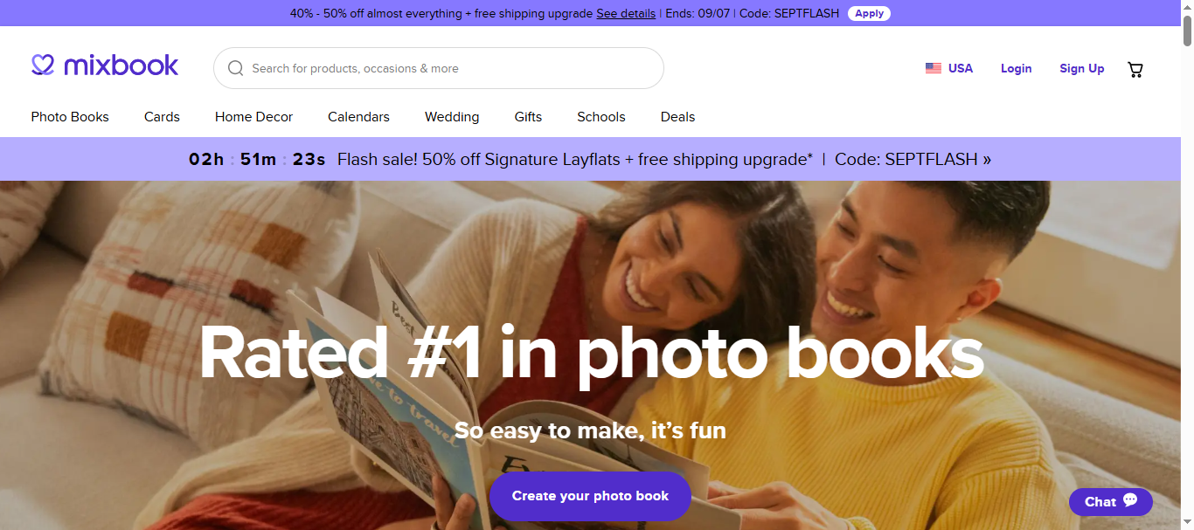Viewport: 1194px width, 530px height.
Task: Open the Photo Books menu
Action: point(70,117)
